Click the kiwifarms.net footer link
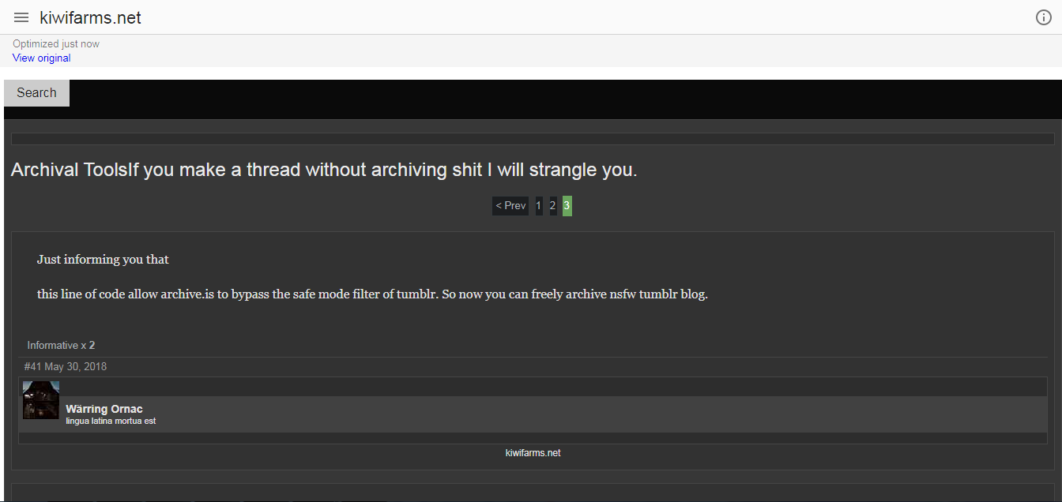The image size is (1062, 502). 533,453
